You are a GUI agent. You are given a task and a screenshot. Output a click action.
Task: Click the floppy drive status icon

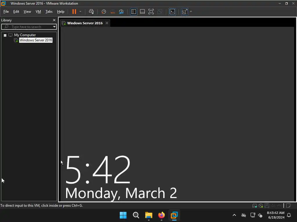(267, 206)
